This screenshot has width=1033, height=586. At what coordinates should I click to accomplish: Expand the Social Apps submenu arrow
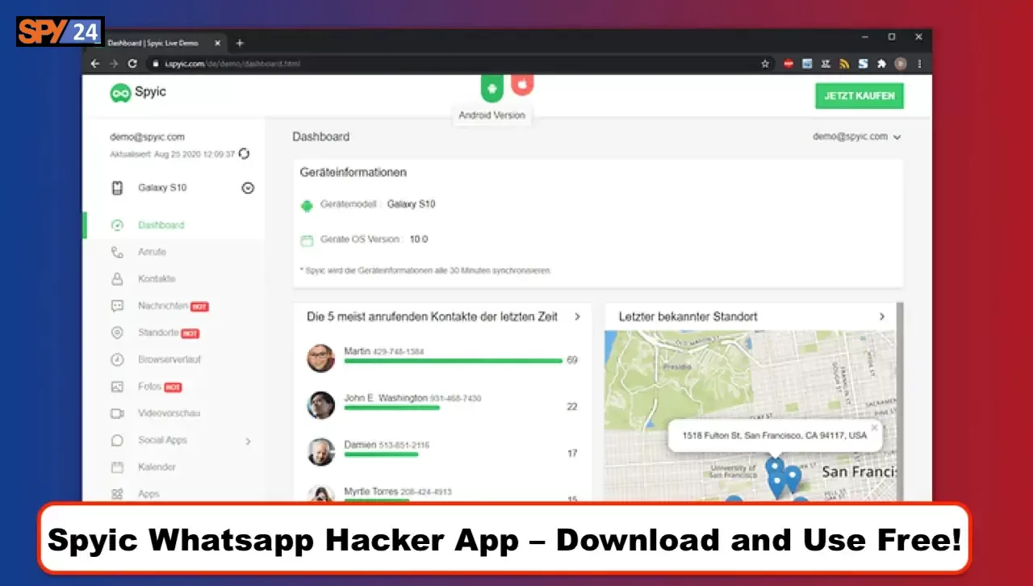pos(248,442)
